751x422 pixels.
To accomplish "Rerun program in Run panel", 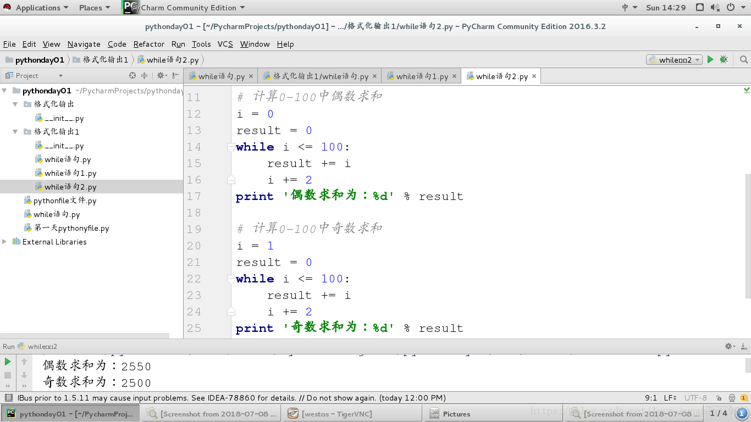I will coord(8,362).
